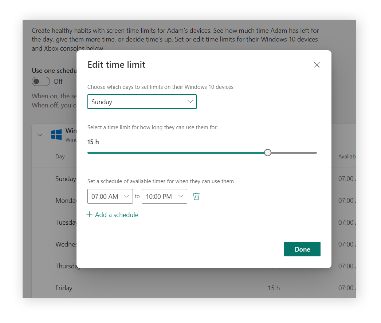Select the Sunday row in the schedule table
The height and width of the screenshot is (323, 381).
coord(66,178)
